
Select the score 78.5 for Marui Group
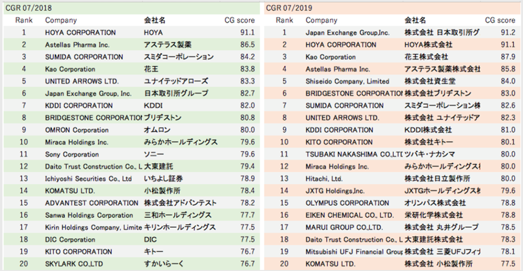(x=508, y=227)
